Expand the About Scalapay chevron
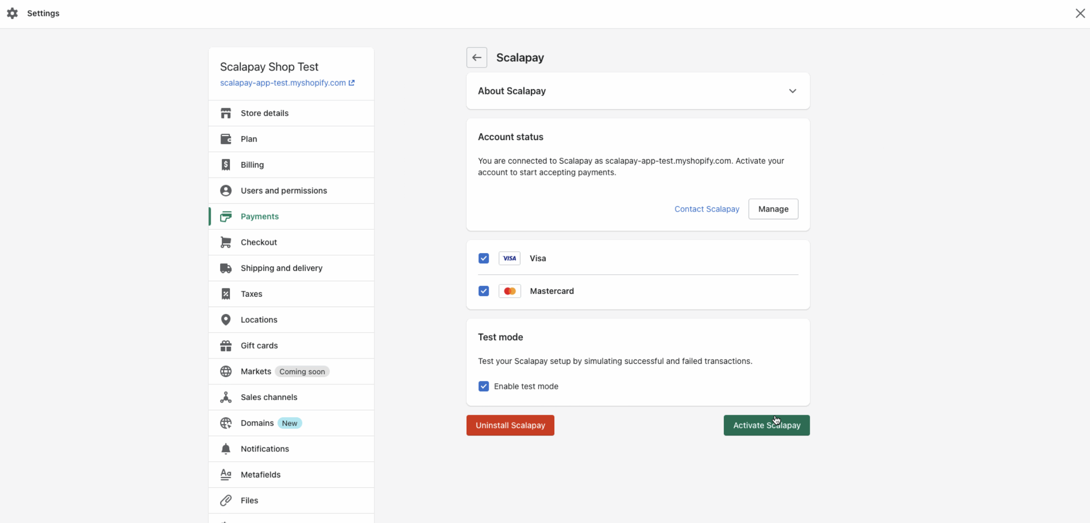 coord(793,91)
